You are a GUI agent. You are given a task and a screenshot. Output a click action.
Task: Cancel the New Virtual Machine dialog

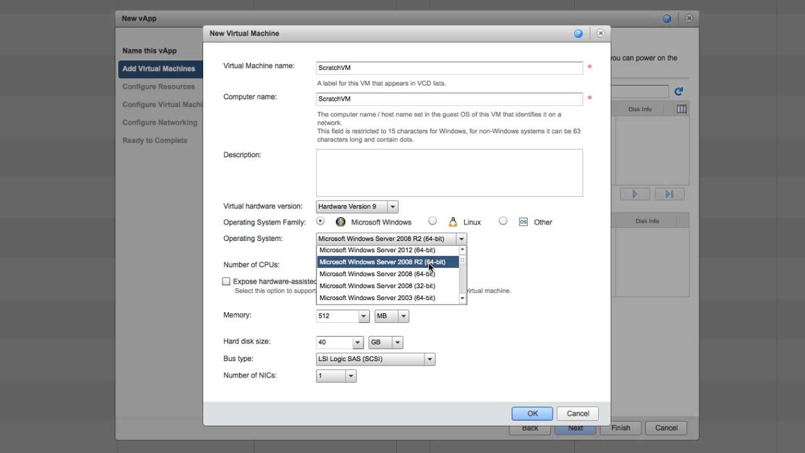[x=577, y=413]
